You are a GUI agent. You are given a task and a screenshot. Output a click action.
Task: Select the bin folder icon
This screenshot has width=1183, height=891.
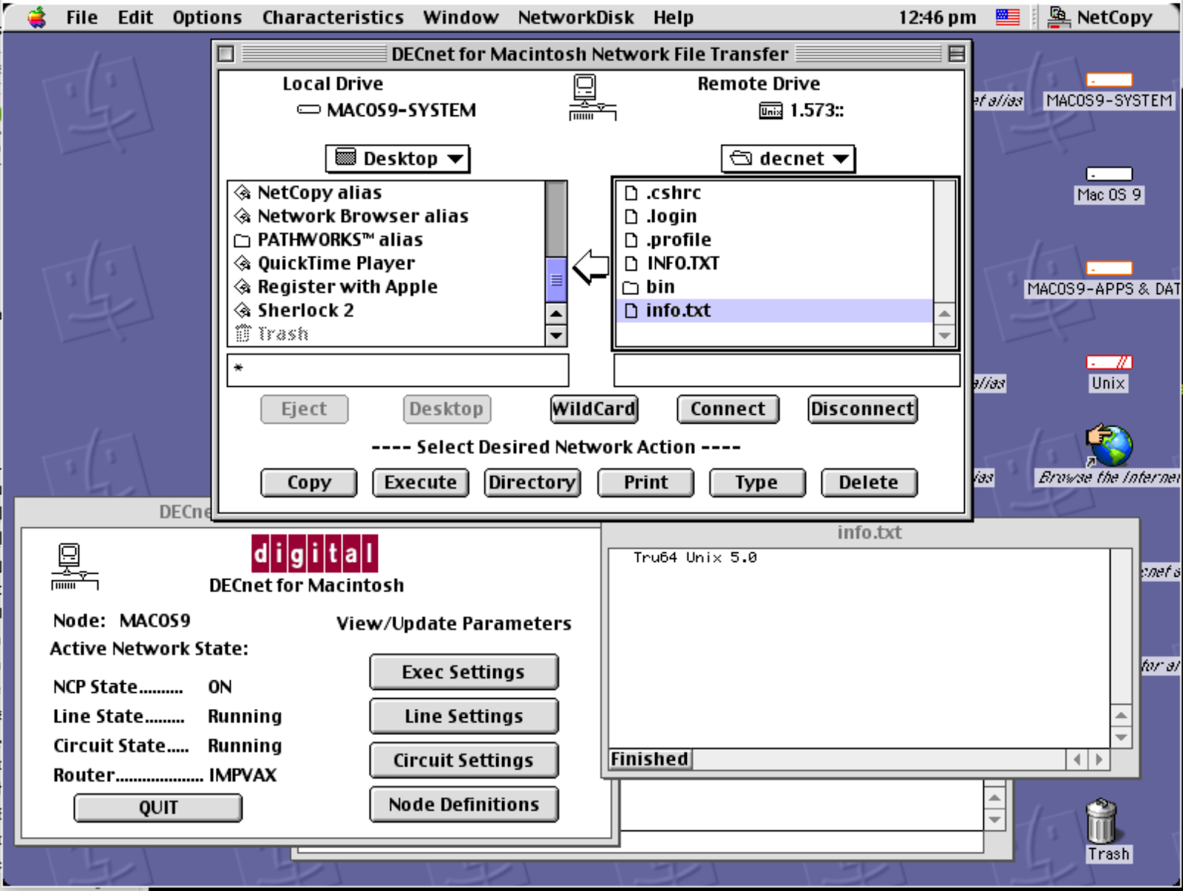[x=631, y=288]
